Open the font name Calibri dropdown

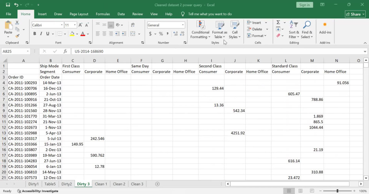pyautogui.click(x=62, y=25)
